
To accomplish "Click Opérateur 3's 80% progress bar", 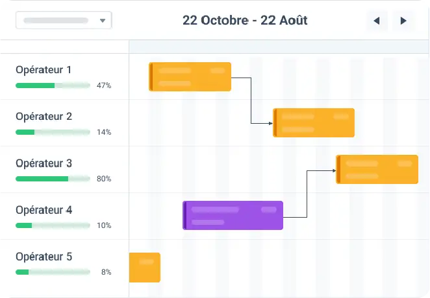I will coord(53,179).
